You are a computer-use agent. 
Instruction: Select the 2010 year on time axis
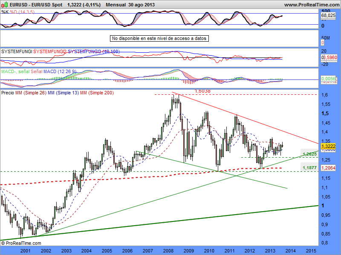coord(209,251)
